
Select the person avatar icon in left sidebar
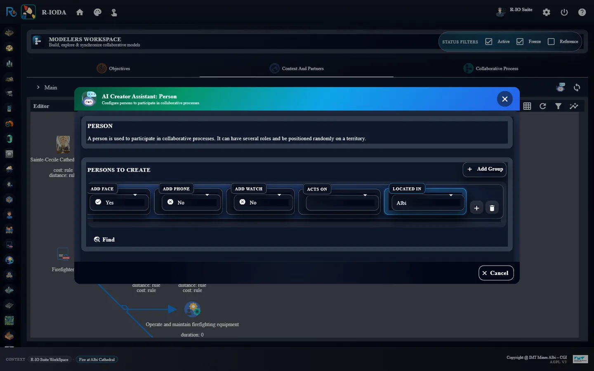pos(9,214)
